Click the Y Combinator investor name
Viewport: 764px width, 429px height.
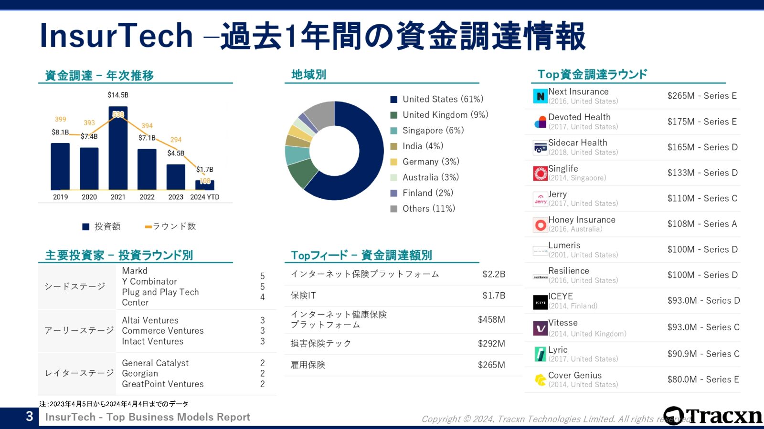click(x=149, y=282)
